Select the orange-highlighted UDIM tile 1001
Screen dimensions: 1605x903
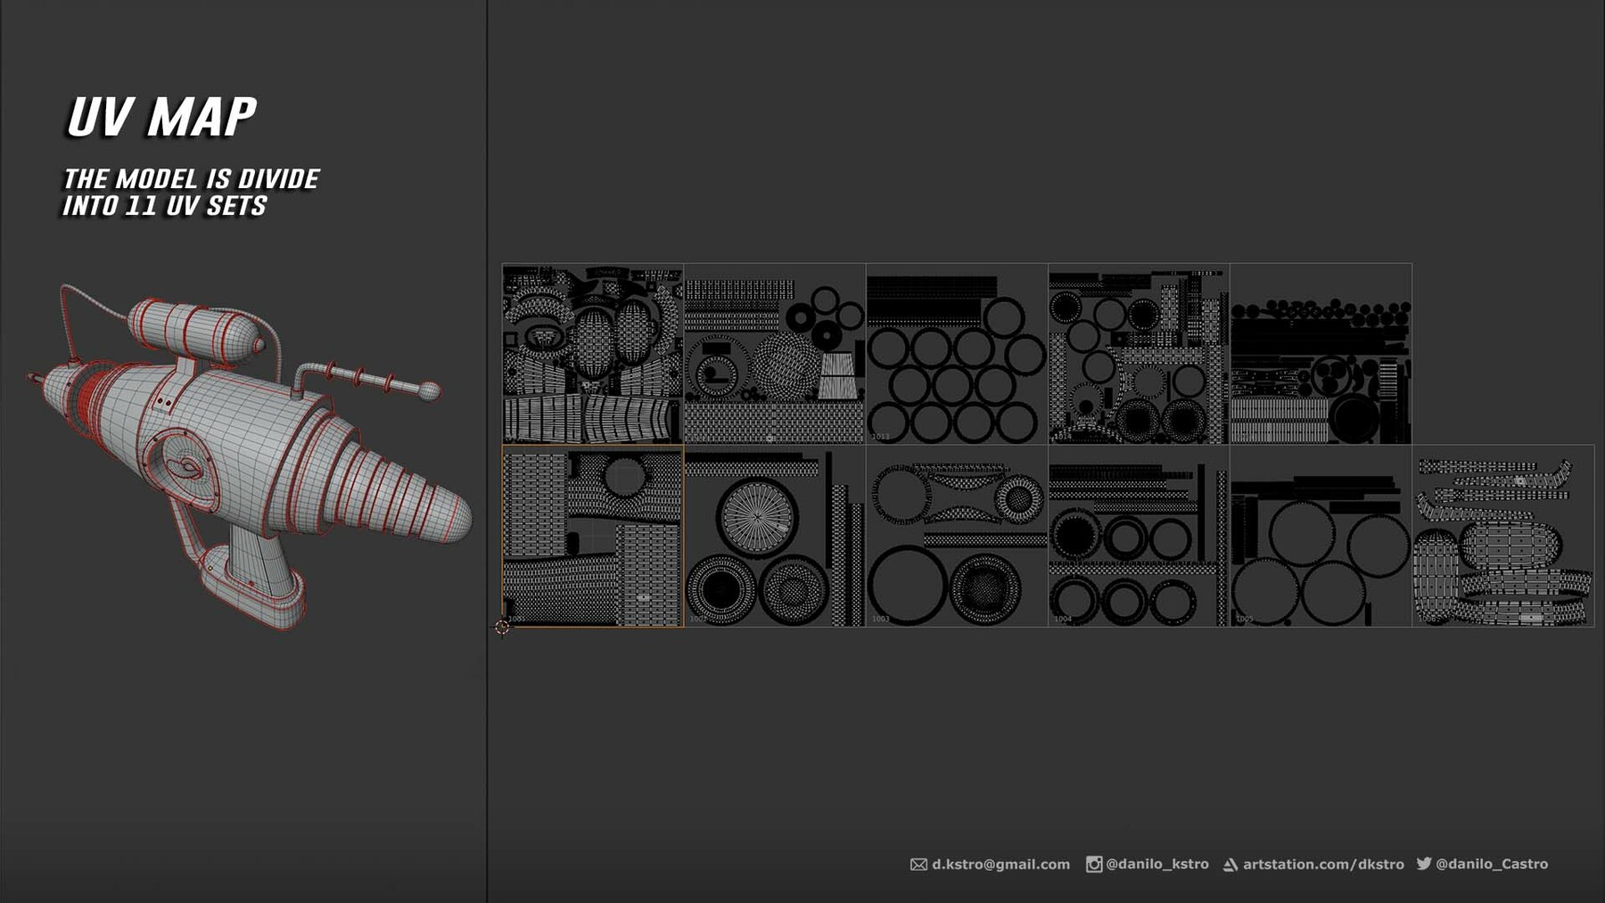click(x=593, y=535)
